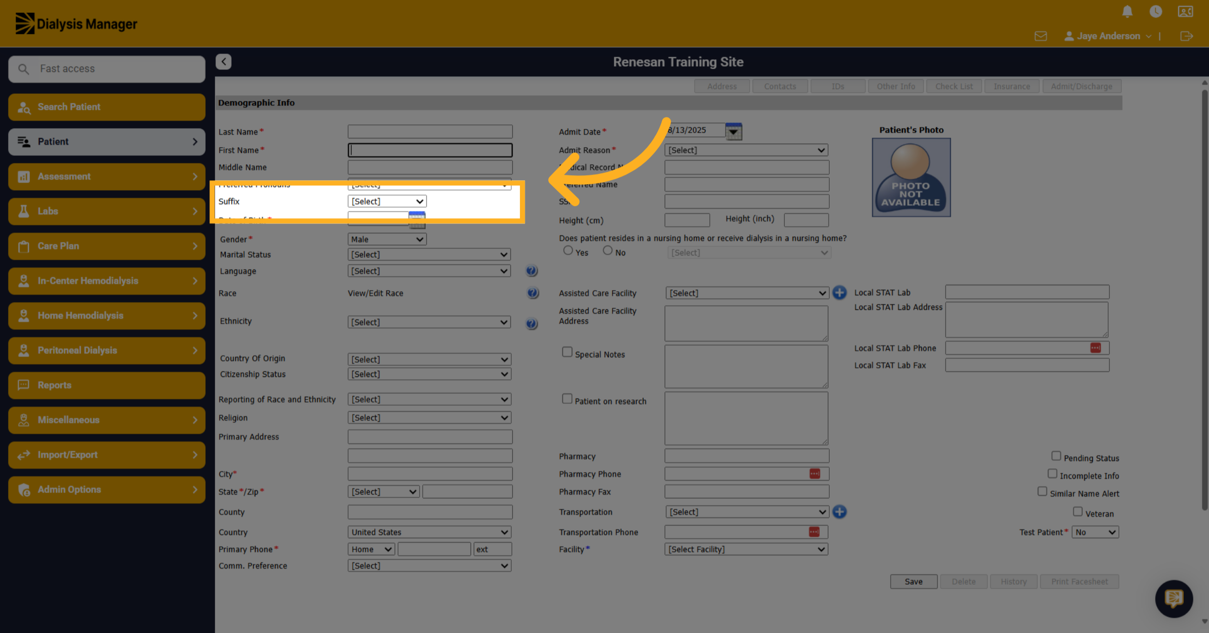This screenshot has width=1209, height=633.
Task: Select Yes for nursing home question
Action: pyautogui.click(x=568, y=250)
